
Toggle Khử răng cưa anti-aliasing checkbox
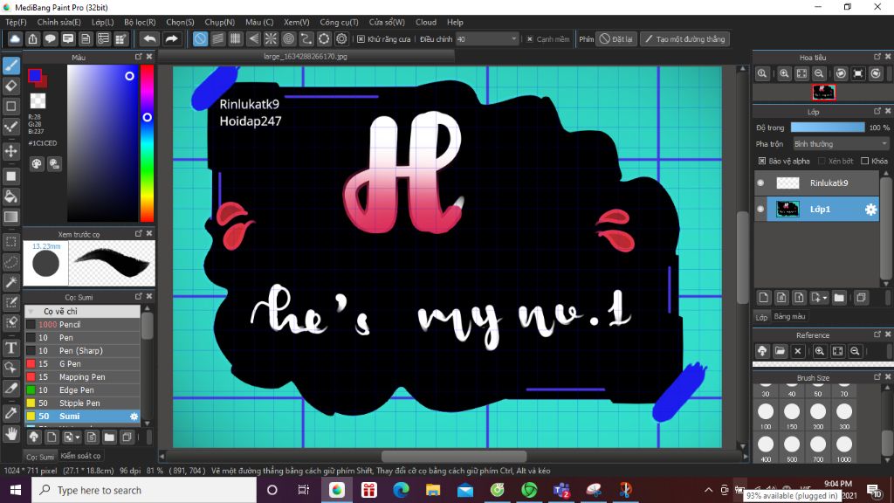(361, 38)
